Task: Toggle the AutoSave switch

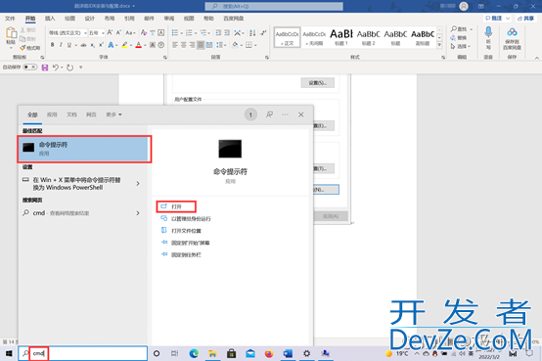Action: [30, 68]
